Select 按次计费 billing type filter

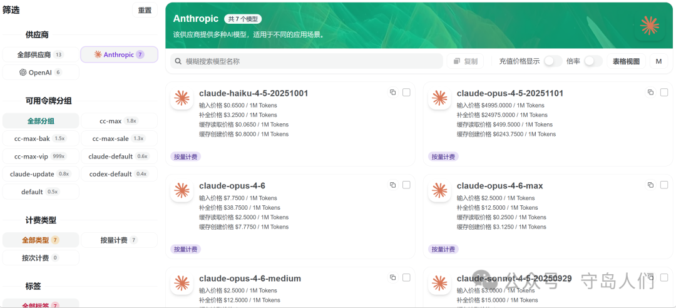[41, 258]
